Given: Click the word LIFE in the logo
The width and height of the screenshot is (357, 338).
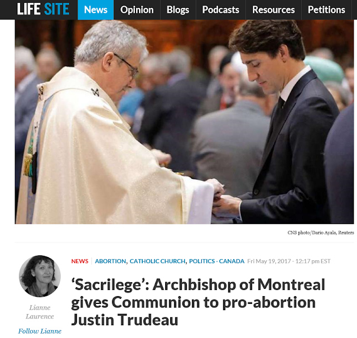Looking at the screenshot, I should [x=28, y=9].
